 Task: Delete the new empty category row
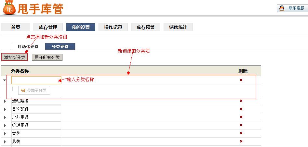click(x=241, y=80)
